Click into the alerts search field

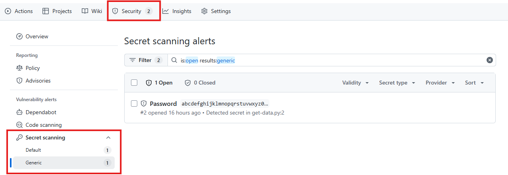click(332, 60)
